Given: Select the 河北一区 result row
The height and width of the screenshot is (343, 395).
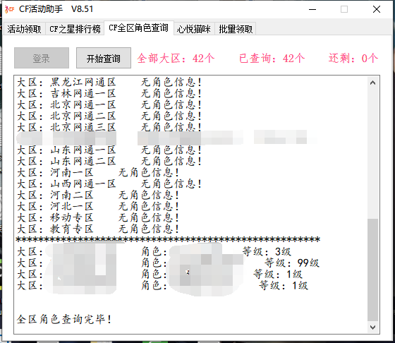Looking at the screenshot, I should click(x=98, y=207).
